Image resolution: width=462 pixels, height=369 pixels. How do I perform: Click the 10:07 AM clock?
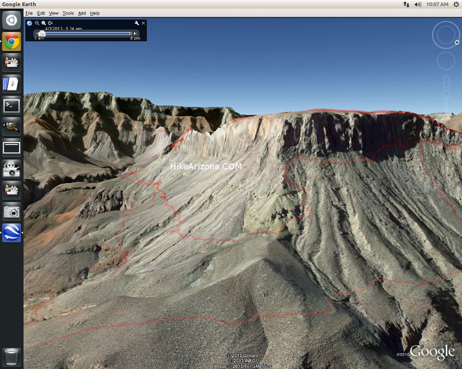pos(437,4)
